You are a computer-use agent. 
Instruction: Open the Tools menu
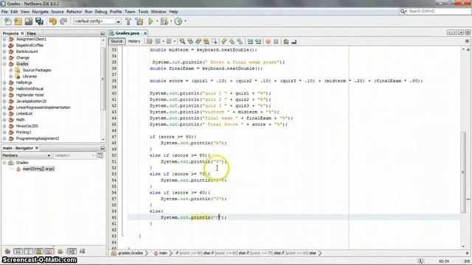tap(143, 12)
